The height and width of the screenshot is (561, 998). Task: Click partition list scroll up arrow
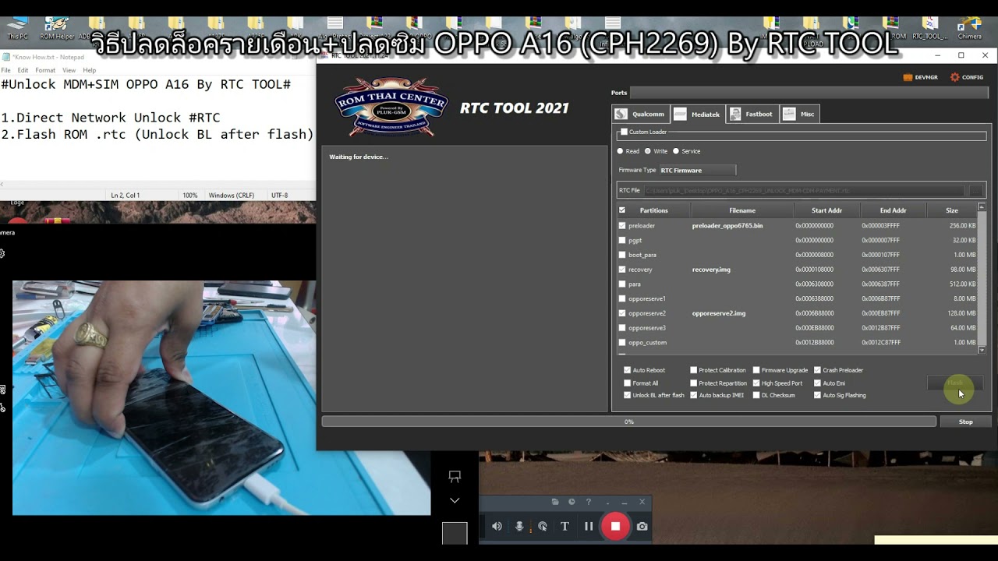point(982,207)
